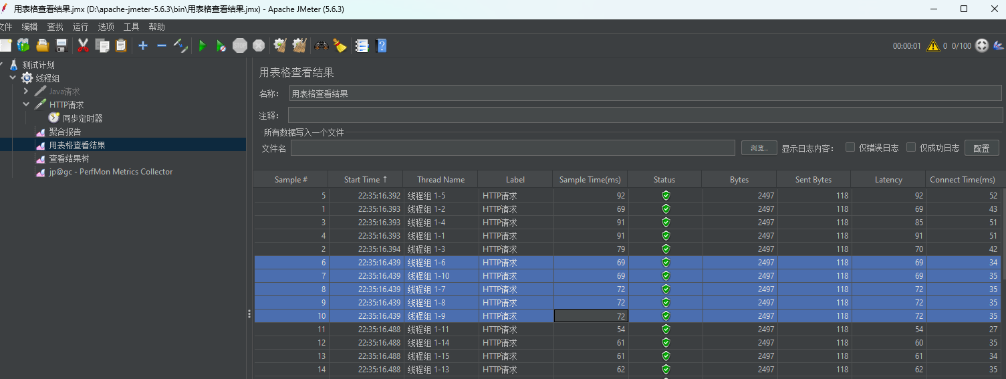Screen dimensions: 1006x379
Task: Open the Function Helper list icon
Action: click(x=362, y=45)
